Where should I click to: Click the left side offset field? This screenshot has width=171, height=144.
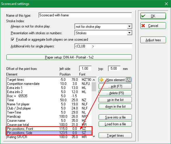85,68
